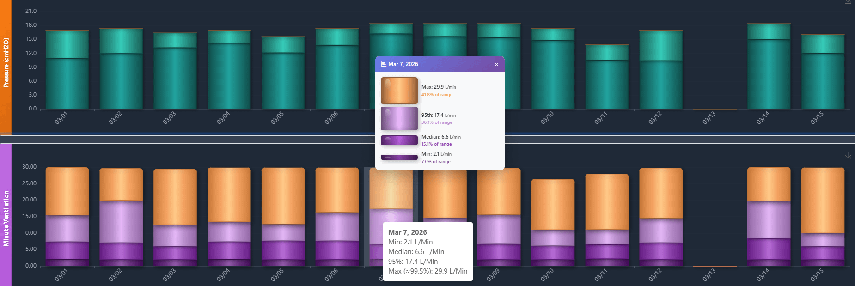
Task: Click orange segment of 03/02 ventilation bar
Action: tap(121, 184)
